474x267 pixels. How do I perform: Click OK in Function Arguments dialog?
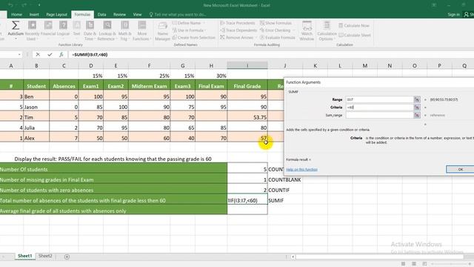tap(460, 170)
